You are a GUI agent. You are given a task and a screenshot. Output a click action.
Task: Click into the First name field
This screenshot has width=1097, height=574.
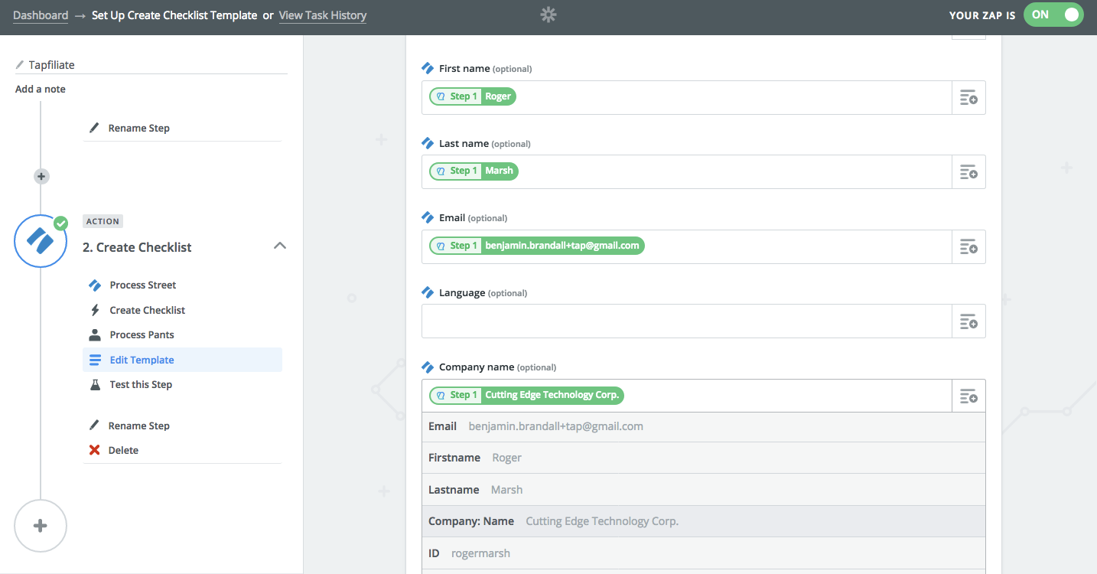686,97
